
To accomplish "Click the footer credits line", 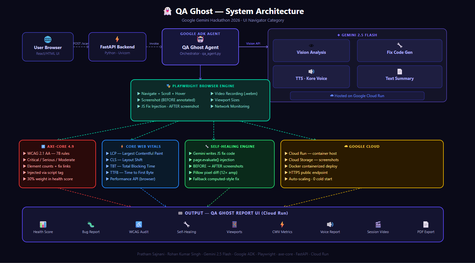I will coord(233,254).
